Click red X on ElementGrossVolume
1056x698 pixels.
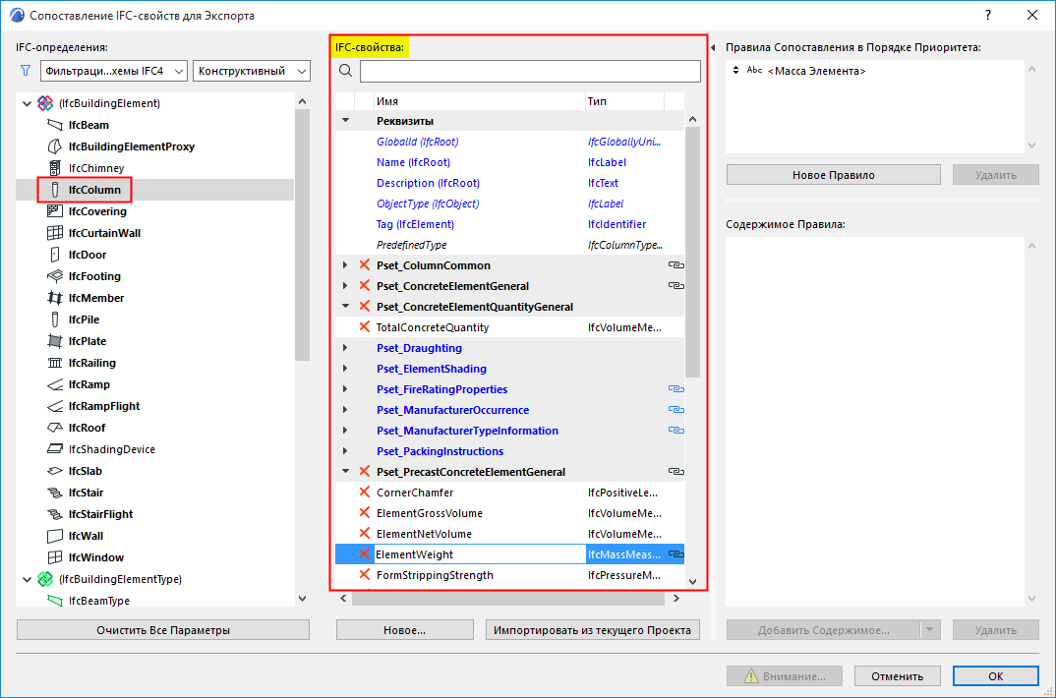tap(365, 512)
